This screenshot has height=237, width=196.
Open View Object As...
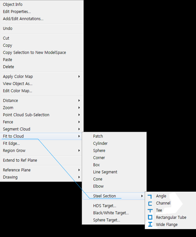18,84
